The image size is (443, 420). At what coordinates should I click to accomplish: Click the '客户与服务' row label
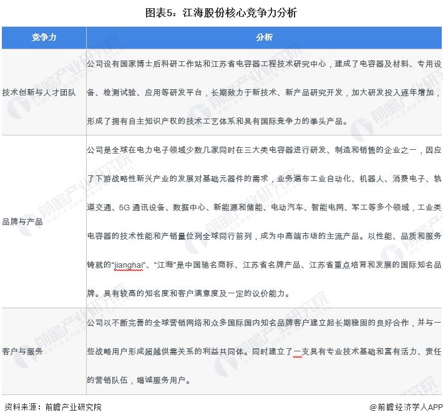22,351
